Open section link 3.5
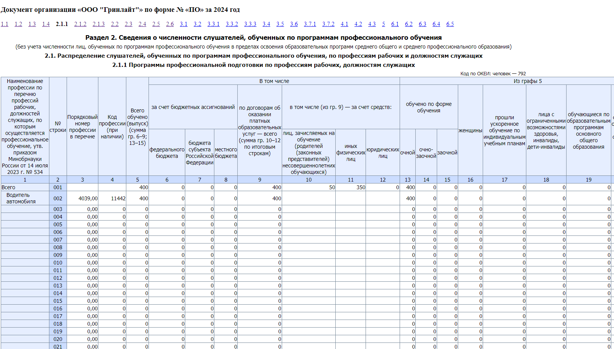The width and height of the screenshot is (614, 349). [x=280, y=24]
